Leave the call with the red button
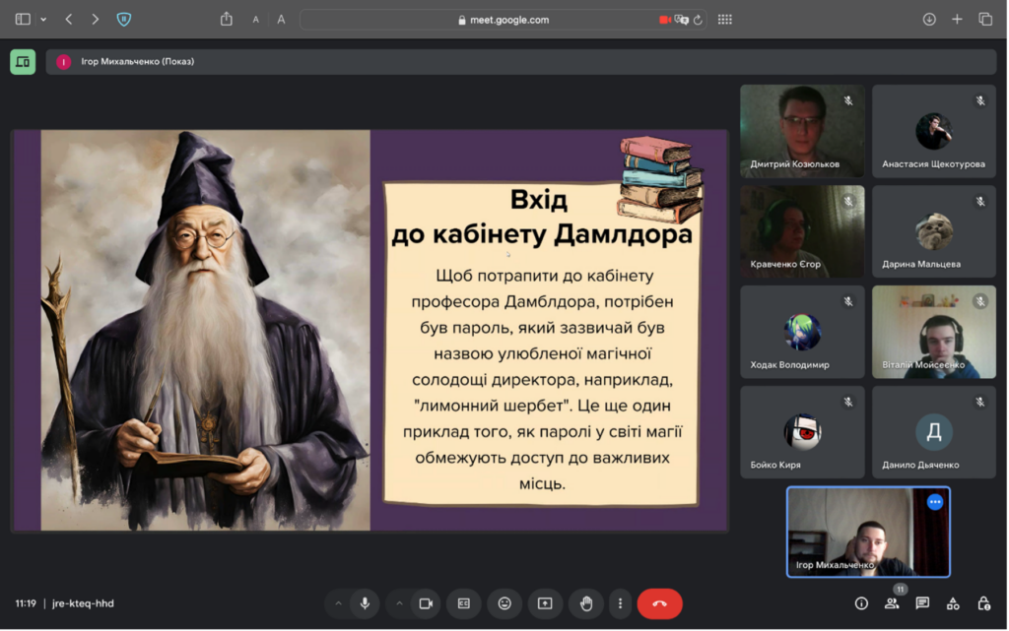This screenshot has height=631, width=1009. 659,603
